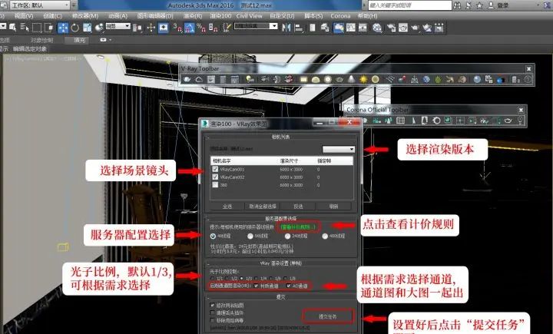This screenshot has height=334, width=553.
Task: Click the V-Ray dome light icon
Action: coord(316,79)
